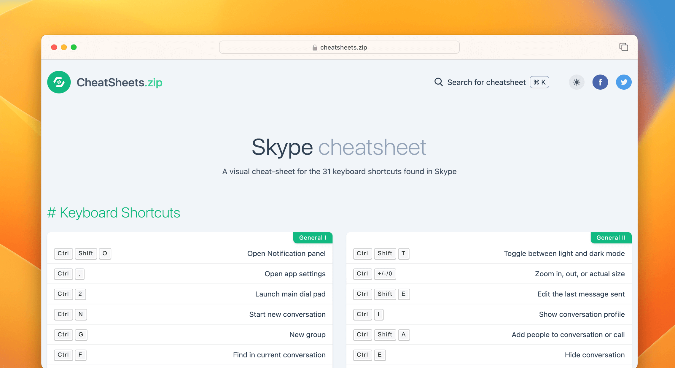Click the yellow minimize traffic light
This screenshot has height=368, width=675.
[x=64, y=47]
